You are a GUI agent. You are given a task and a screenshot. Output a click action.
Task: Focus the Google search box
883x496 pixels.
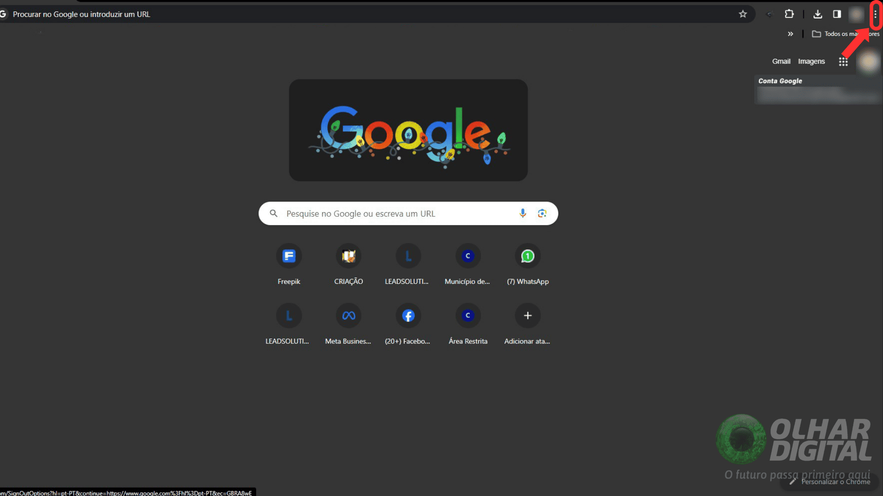click(x=408, y=214)
